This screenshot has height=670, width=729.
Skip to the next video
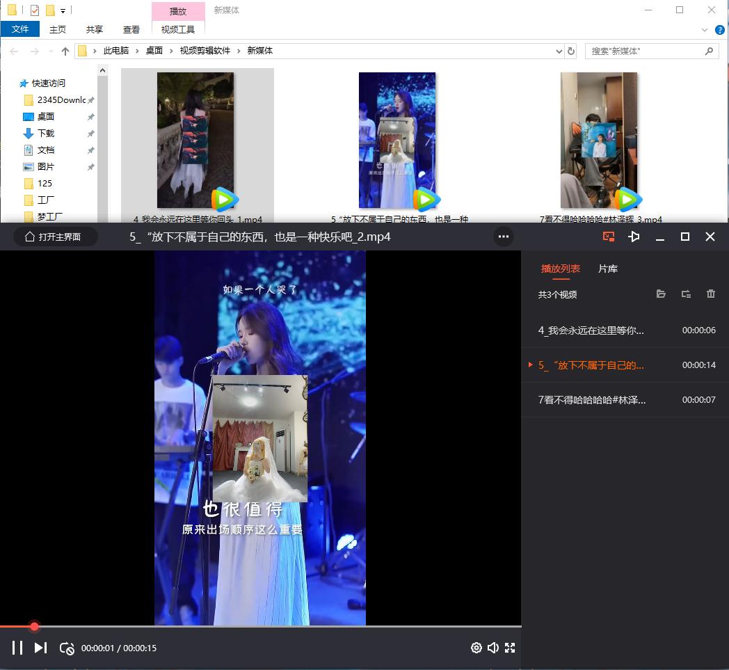point(41,648)
